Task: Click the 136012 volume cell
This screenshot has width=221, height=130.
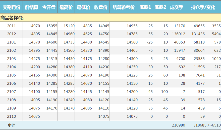Action: click(x=178, y=34)
